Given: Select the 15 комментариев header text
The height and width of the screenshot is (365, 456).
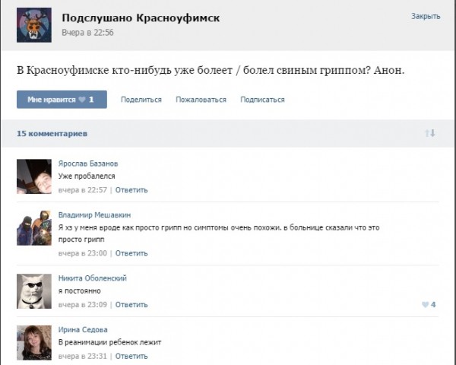Looking at the screenshot, I should tap(52, 134).
